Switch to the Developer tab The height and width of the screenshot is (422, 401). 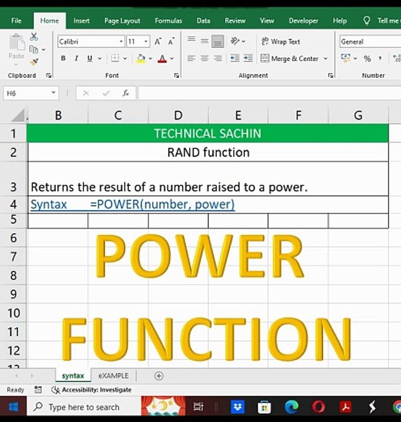[x=303, y=21]
